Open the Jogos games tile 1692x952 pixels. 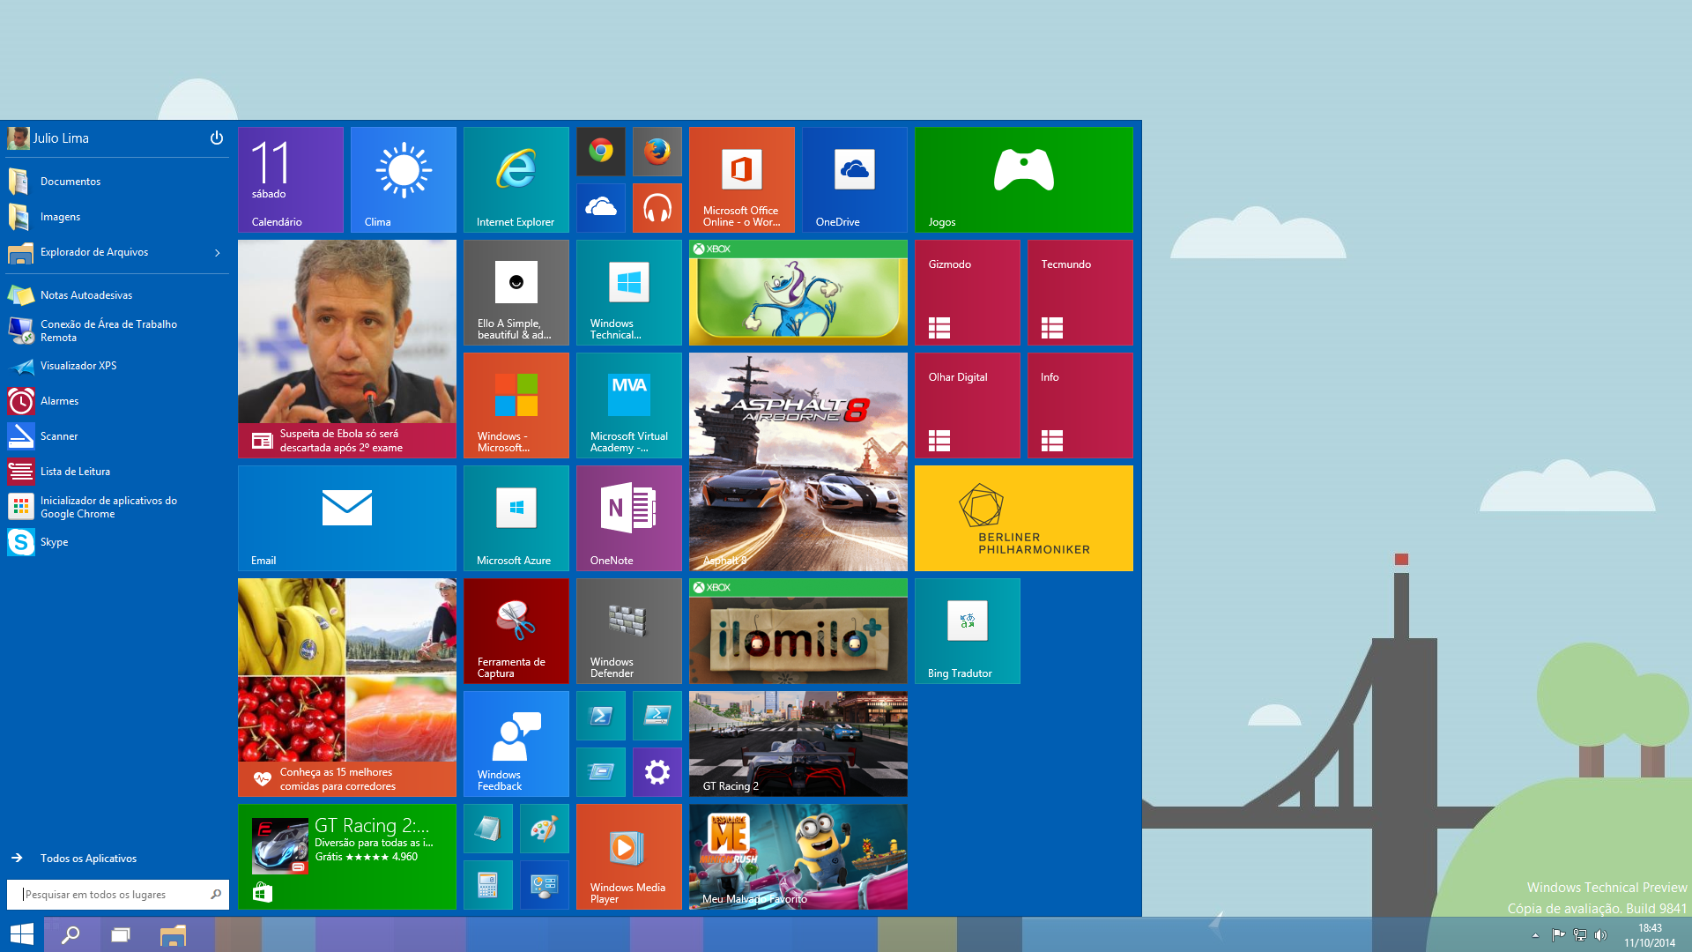[x=1024, y=180]
